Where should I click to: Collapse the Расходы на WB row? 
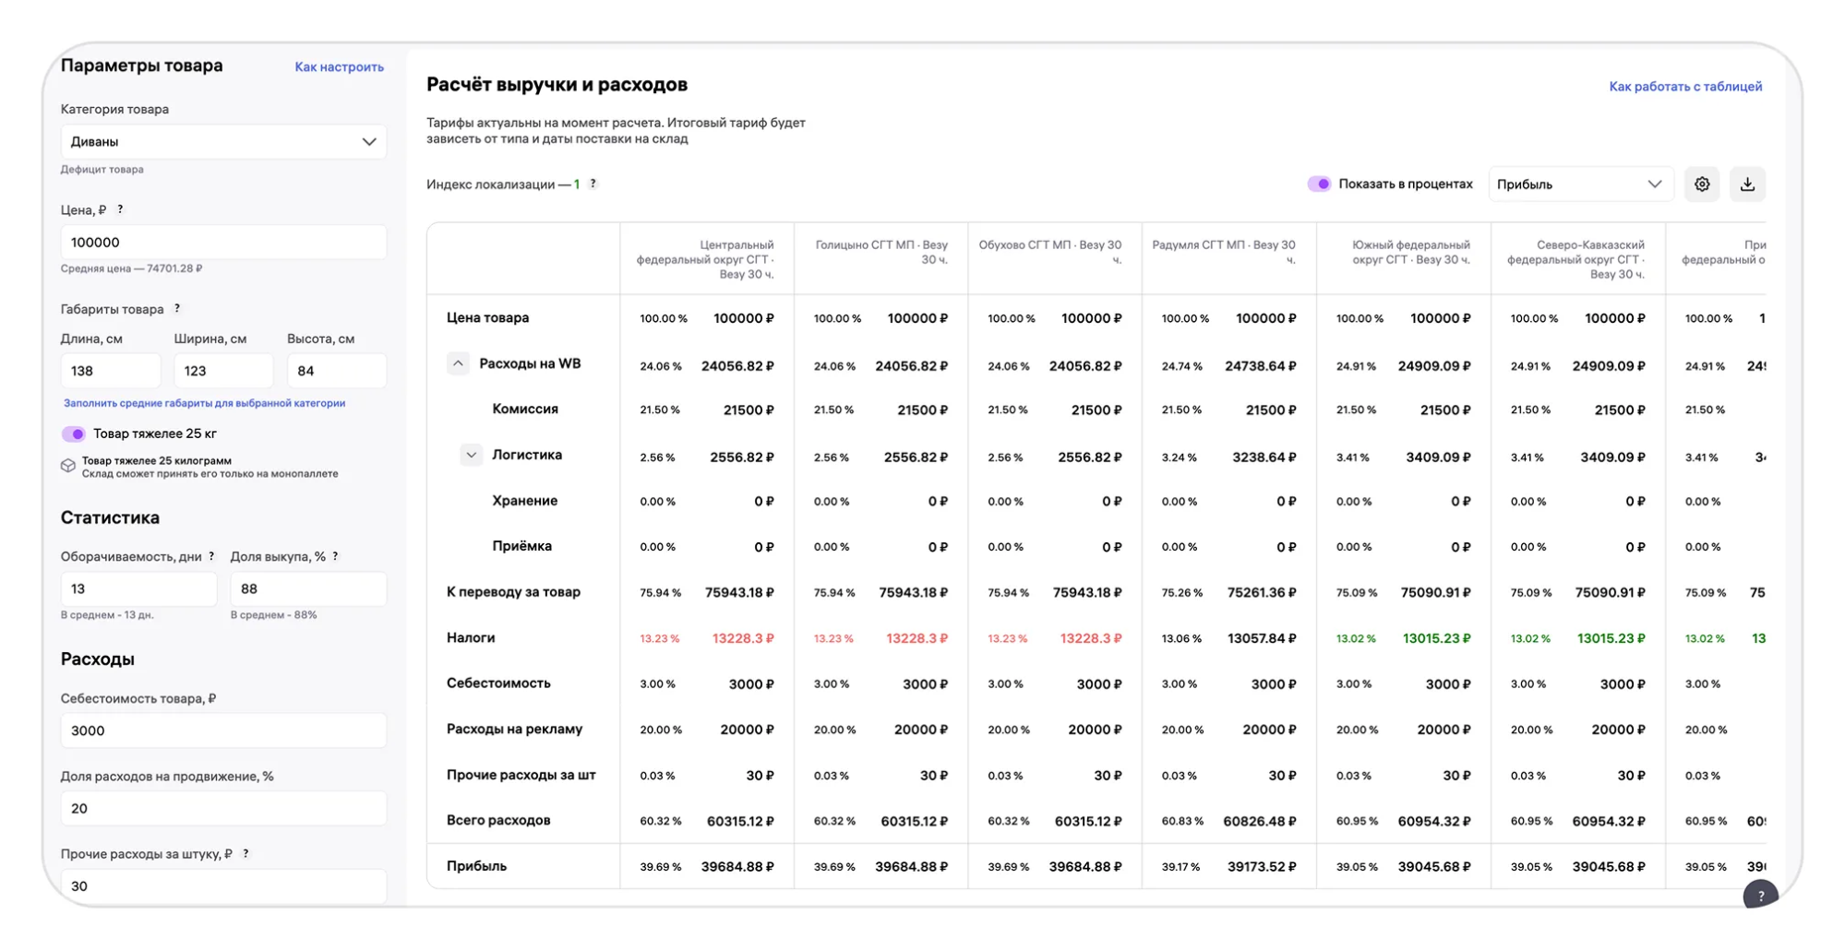[x=458, y=363]
